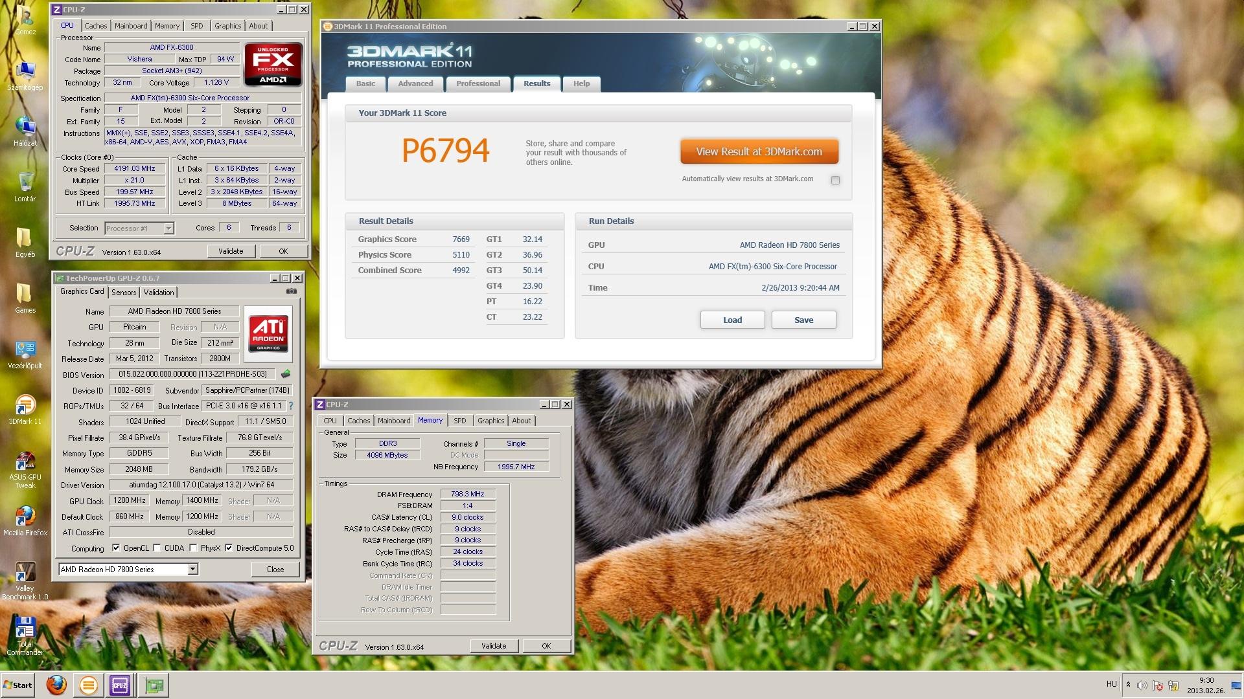Open the Hálózat network desktop icon
Image resolution: width=1244 pixels, height=699 pixels.
[x=25, y=131]
